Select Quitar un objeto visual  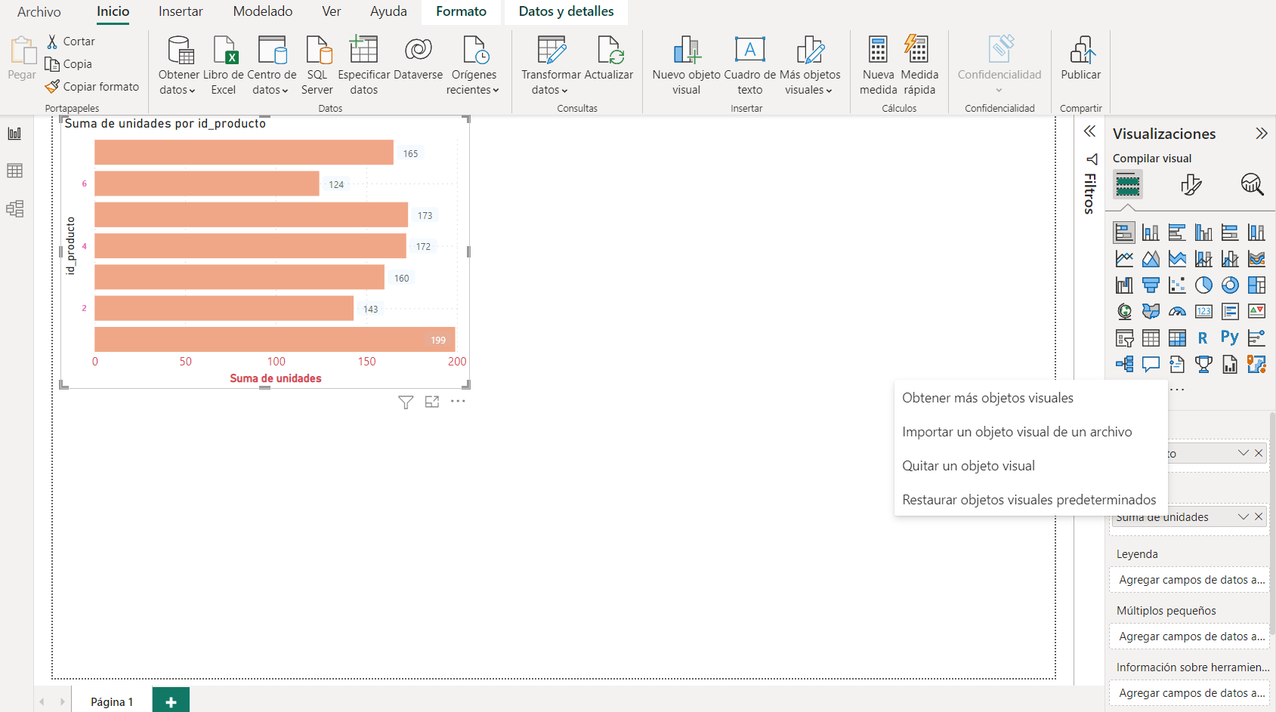coord(969,466)
